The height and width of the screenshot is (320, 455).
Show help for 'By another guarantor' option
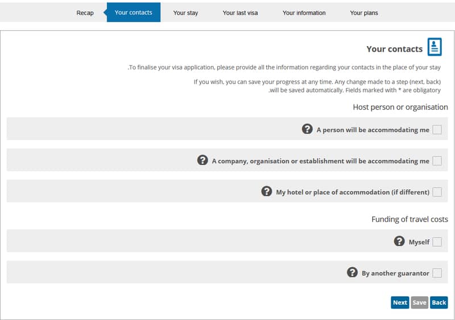pyautogui.click(x=352, y=272)
